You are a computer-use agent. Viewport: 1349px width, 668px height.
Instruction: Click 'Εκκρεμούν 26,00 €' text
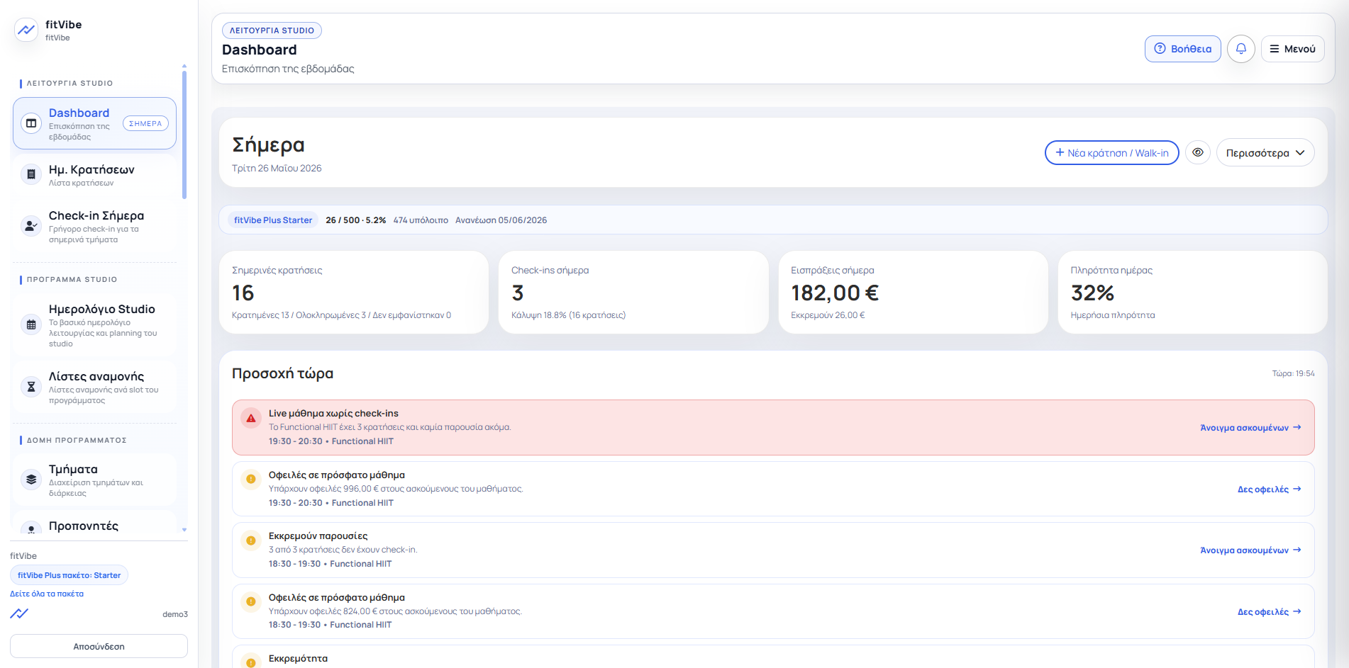(828, 315)
